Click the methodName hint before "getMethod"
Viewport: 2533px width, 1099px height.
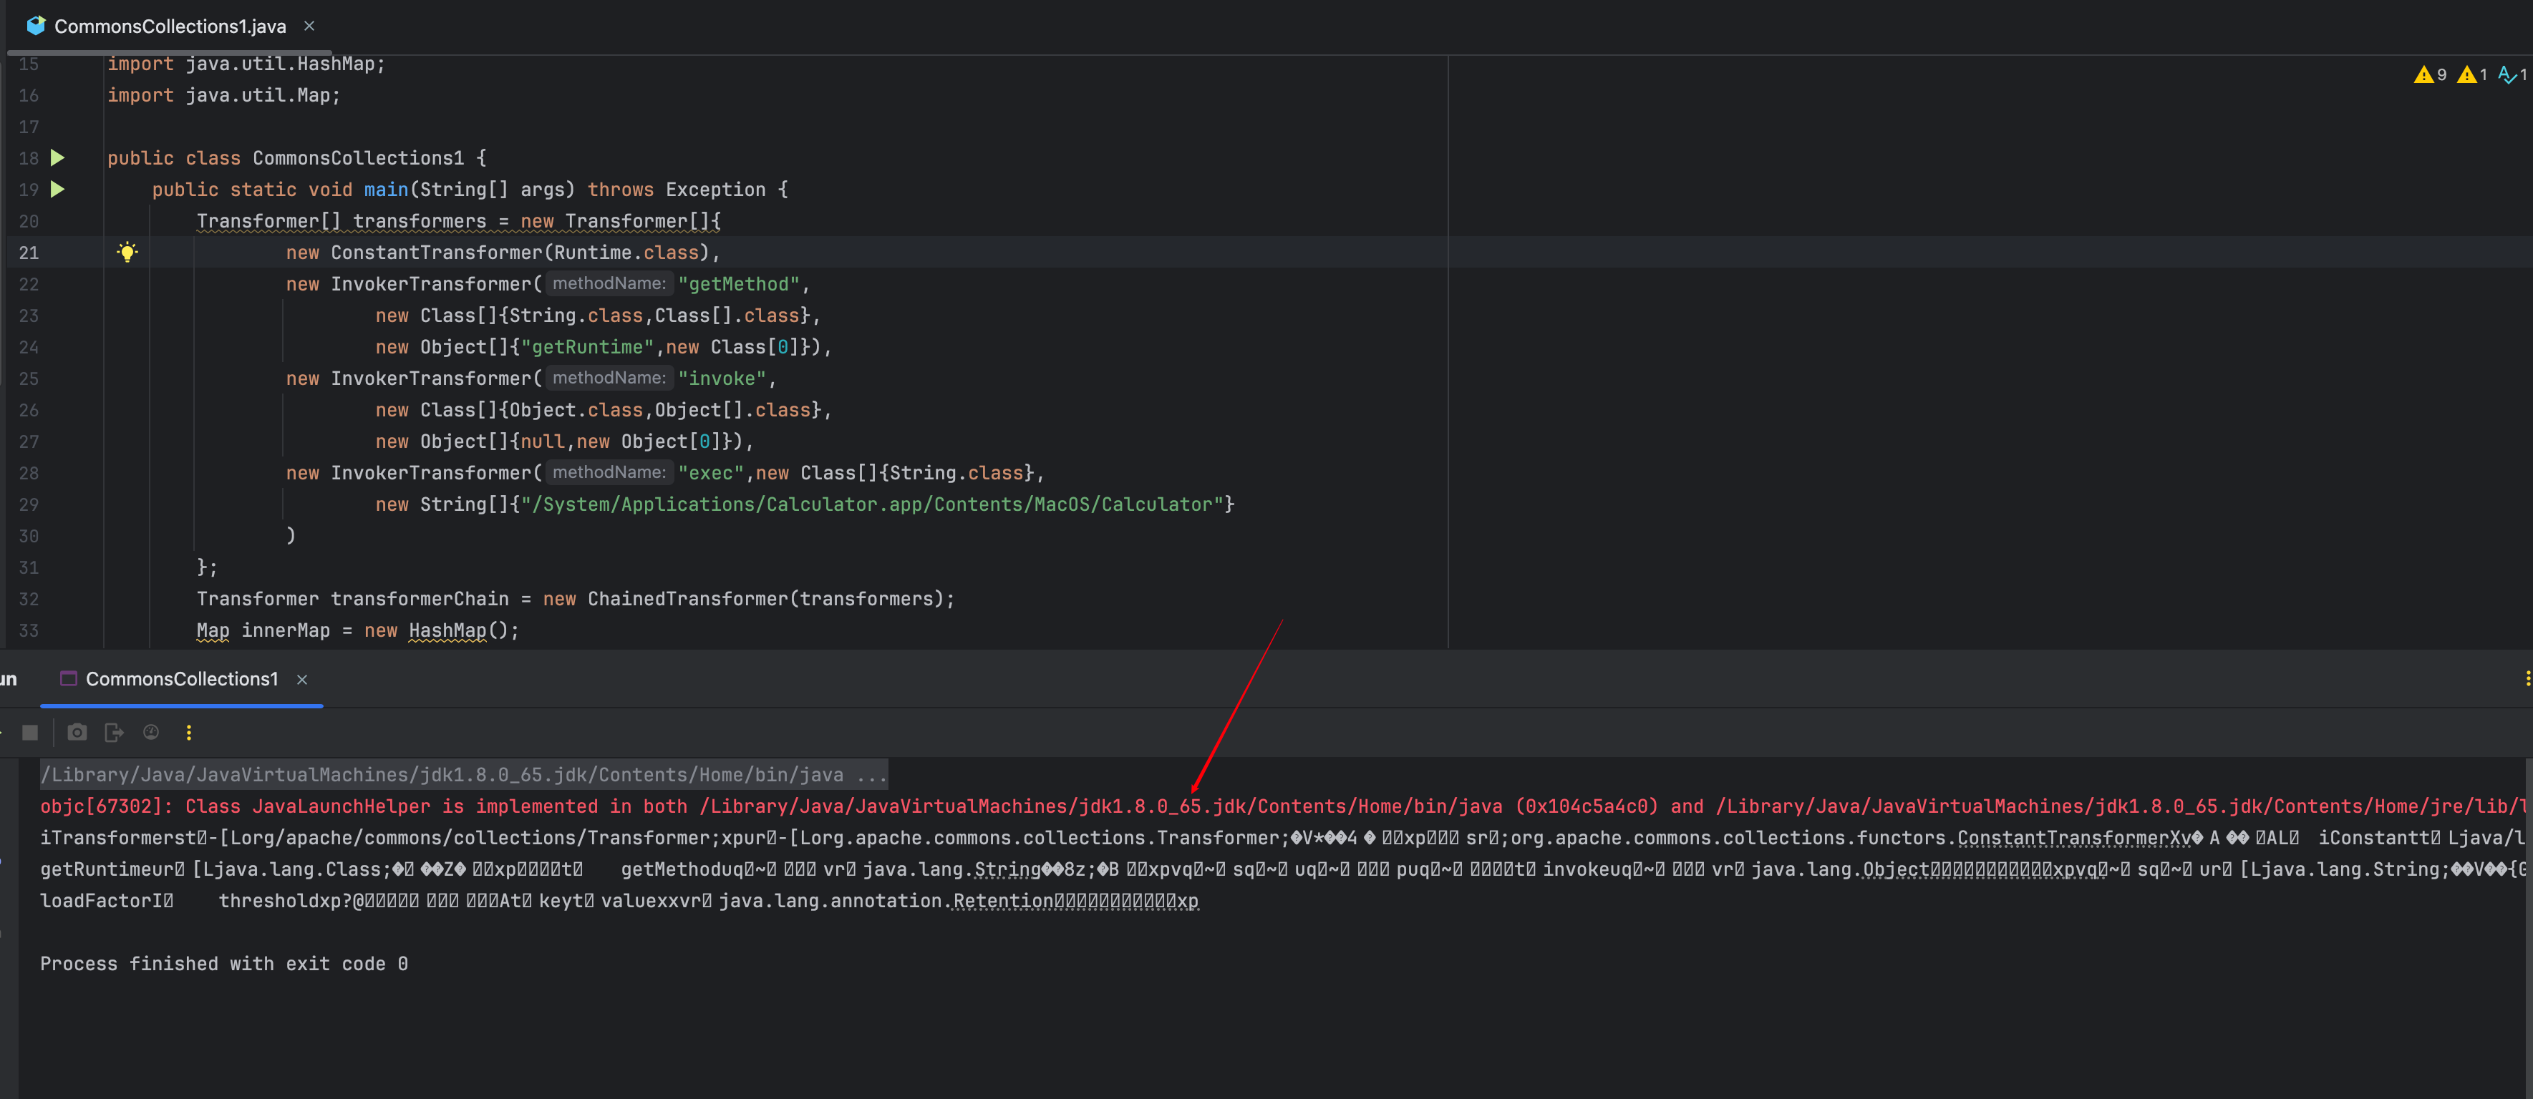click(x=609, y=283)
